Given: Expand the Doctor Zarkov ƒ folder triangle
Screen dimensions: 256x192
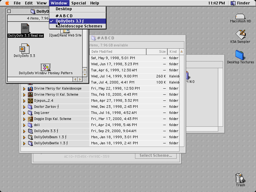Looking at the screenshot, I should [x=24, y=107].
